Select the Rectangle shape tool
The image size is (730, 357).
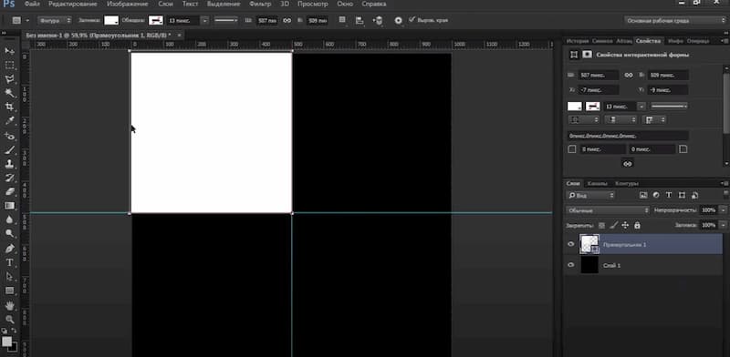pos(9,291)
